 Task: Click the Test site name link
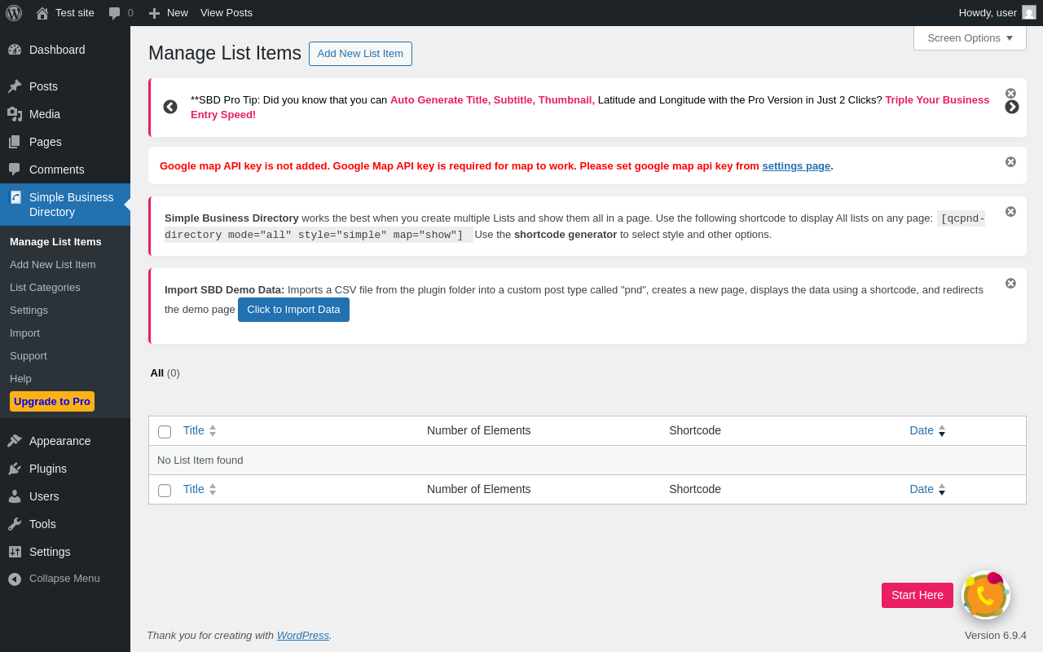[75, 13]
